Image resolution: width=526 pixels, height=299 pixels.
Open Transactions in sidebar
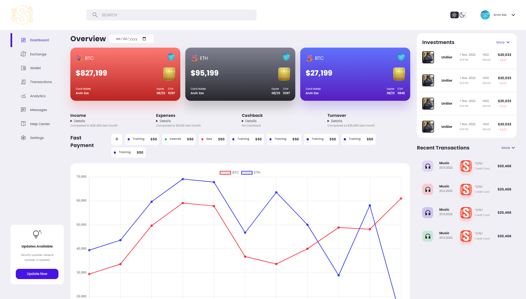click(x=41, y=82)
